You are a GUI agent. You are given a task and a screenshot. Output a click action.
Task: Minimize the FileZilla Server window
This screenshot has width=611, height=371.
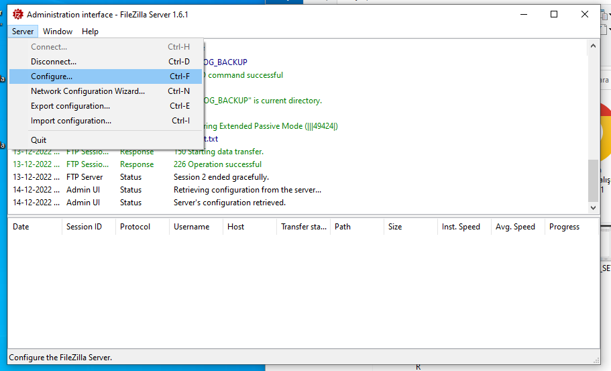524,14
